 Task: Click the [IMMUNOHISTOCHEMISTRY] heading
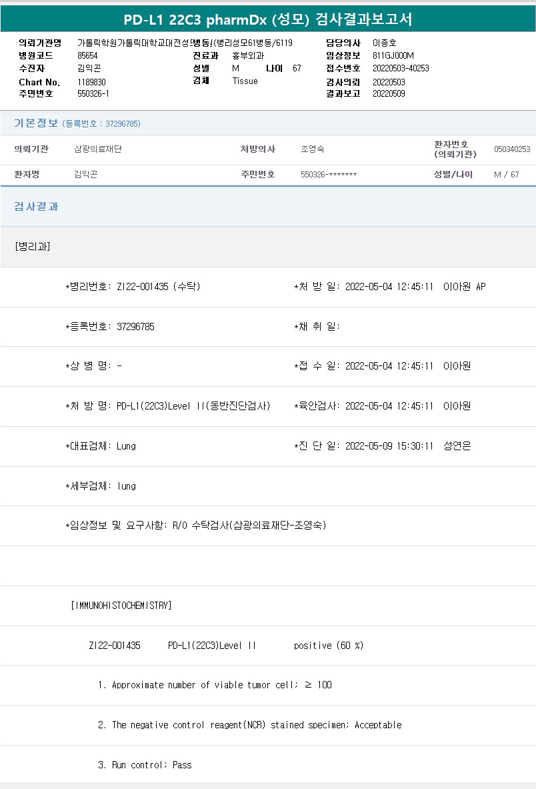pyautogui.click(x=121, y=606)
